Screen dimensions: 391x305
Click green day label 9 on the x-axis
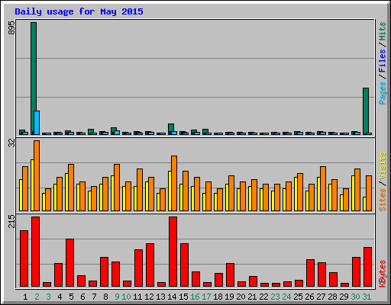tap(117, 297)
